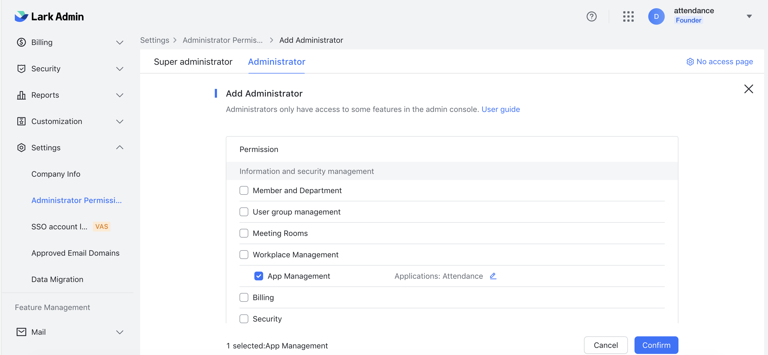Viewport: 768px width, 355px height.
Task: Select the Administrator tab
Action: click(x=276, y=62)
